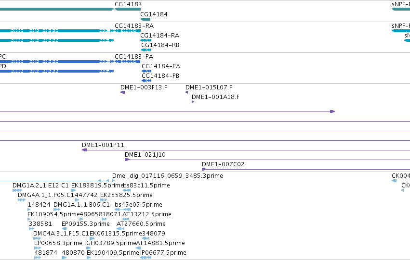410x260 pixels.
Task: Open the EP00658.3prime EST label
Action: click(58, 243)
